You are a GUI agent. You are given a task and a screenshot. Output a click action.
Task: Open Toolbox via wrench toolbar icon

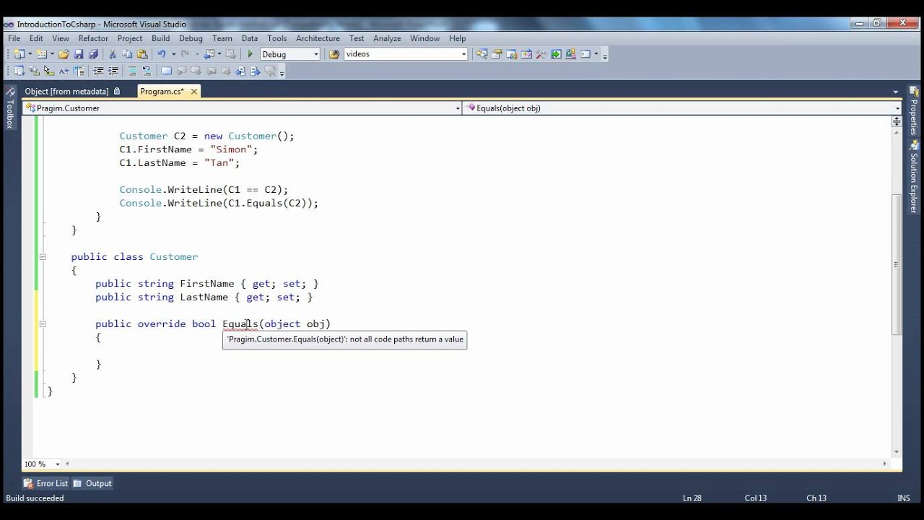pyautogui.click(x=541, y=54)
